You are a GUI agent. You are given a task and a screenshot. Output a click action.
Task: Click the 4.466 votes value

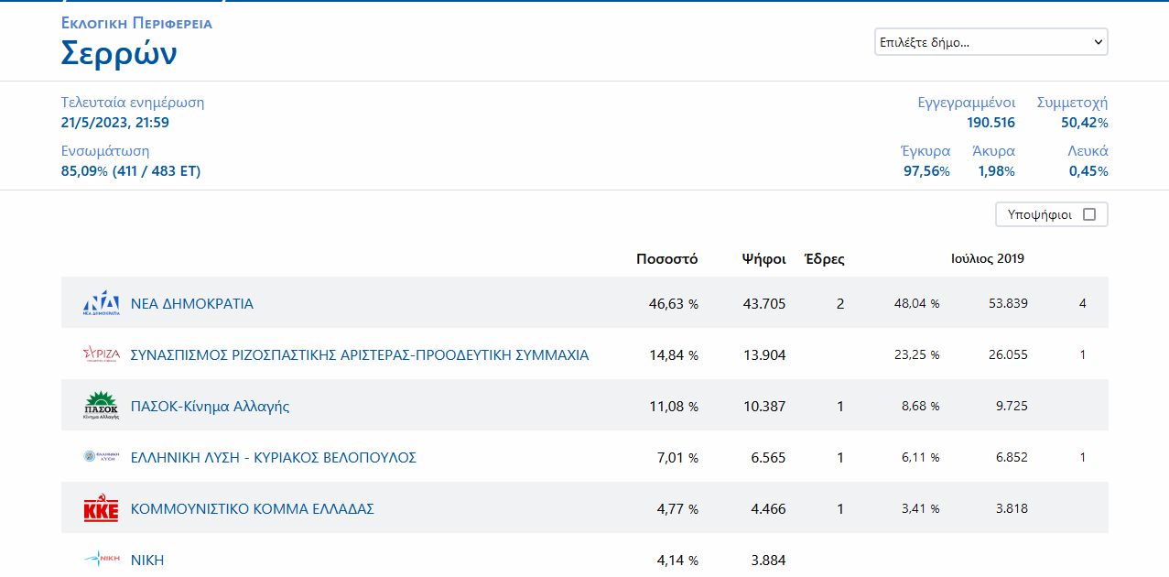[x=768, y=509]
